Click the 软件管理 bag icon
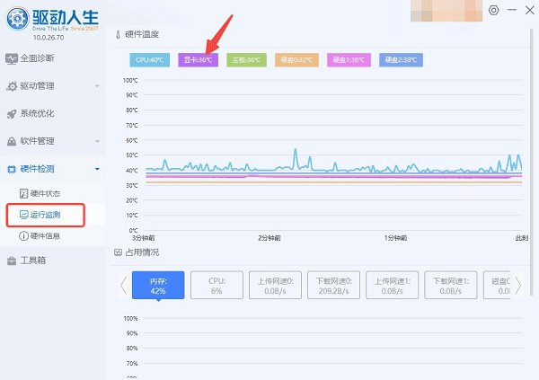The width and height of the screenshot is (539, 380). (12, 141)
